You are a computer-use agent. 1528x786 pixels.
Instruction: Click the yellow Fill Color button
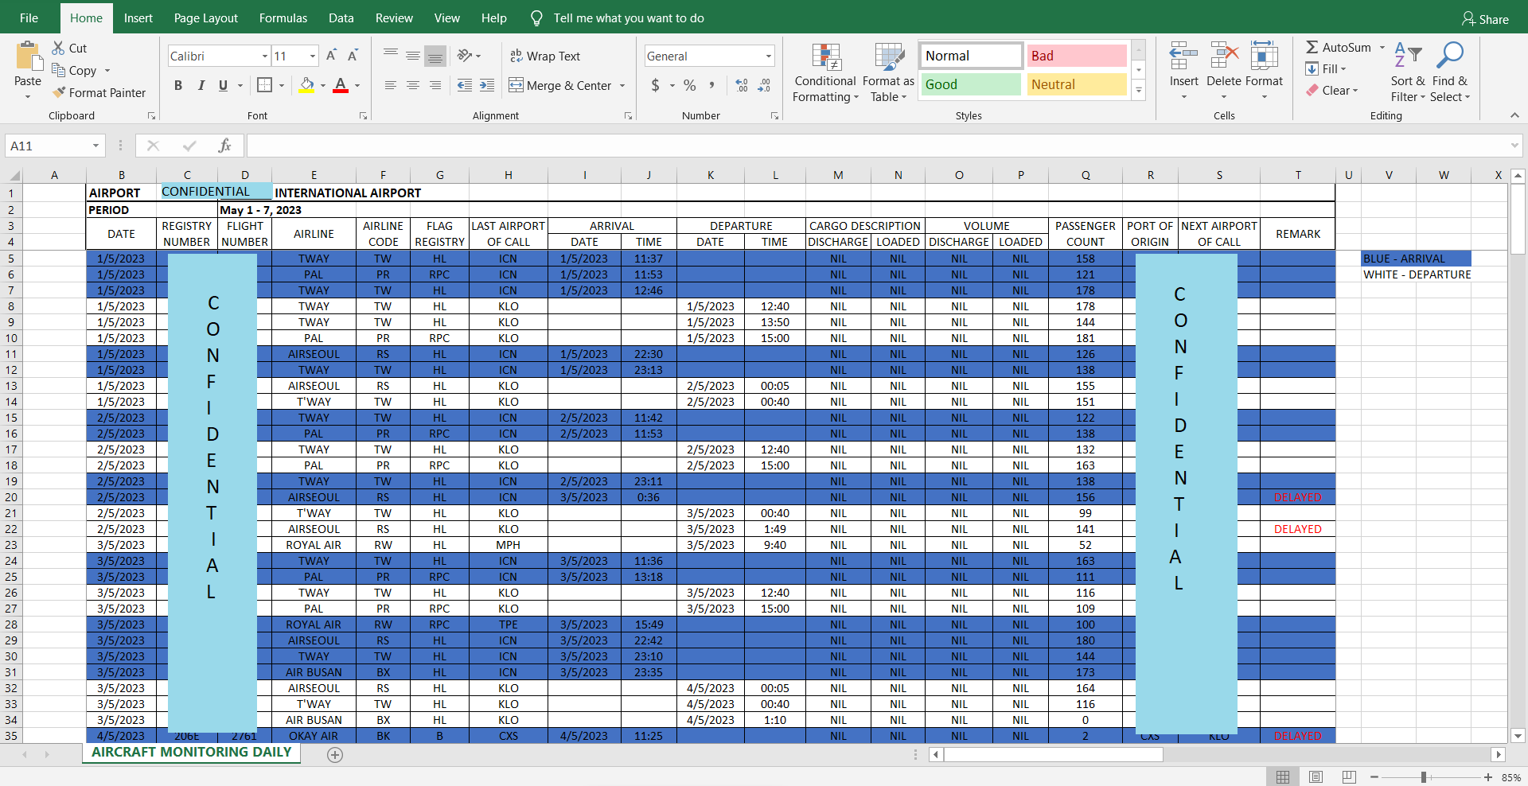[x=307, y=85]
